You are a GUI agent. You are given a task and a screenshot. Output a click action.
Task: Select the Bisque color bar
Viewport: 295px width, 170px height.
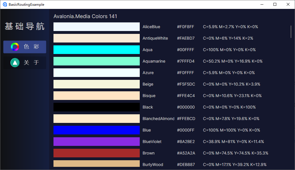click(97, 95)
